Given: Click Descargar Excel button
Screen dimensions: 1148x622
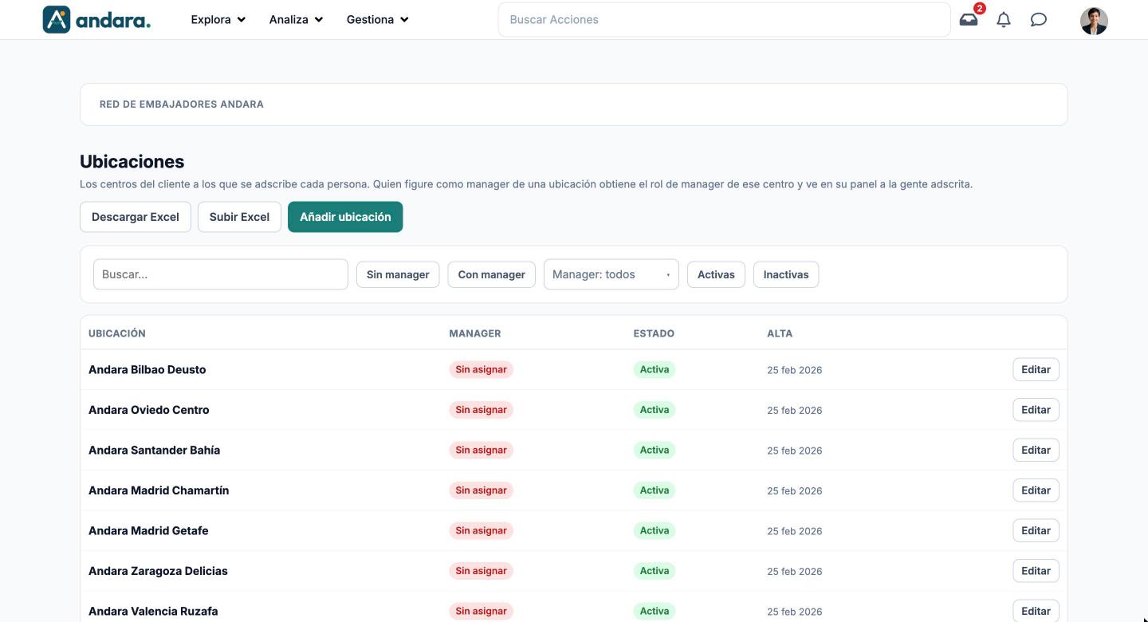Looking at the screenshot, I should tap(136, 217).
